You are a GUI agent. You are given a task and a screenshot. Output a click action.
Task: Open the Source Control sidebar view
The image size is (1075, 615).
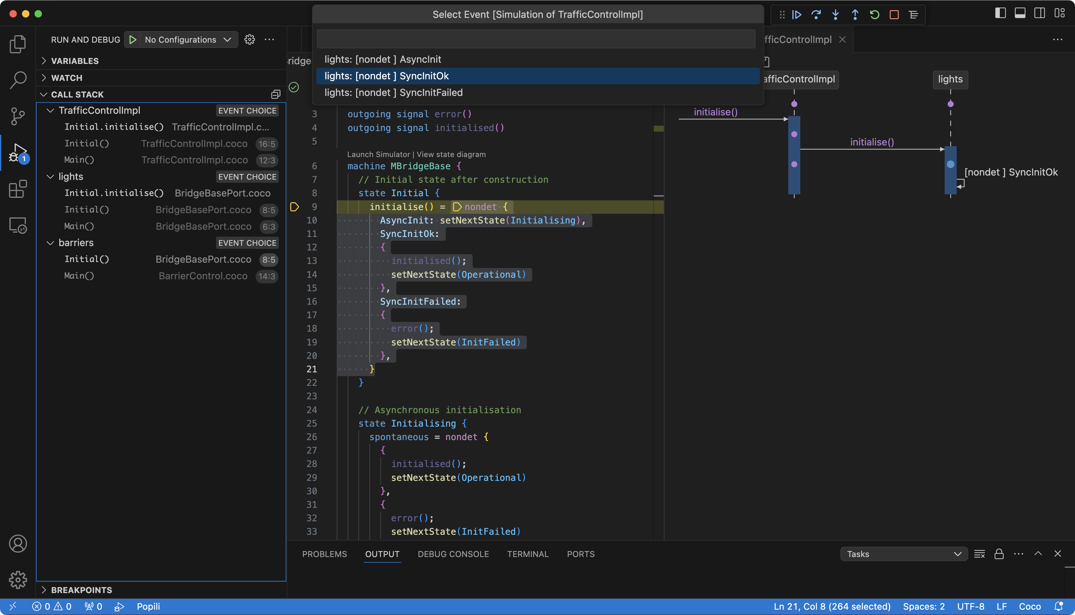pos(18,116)
